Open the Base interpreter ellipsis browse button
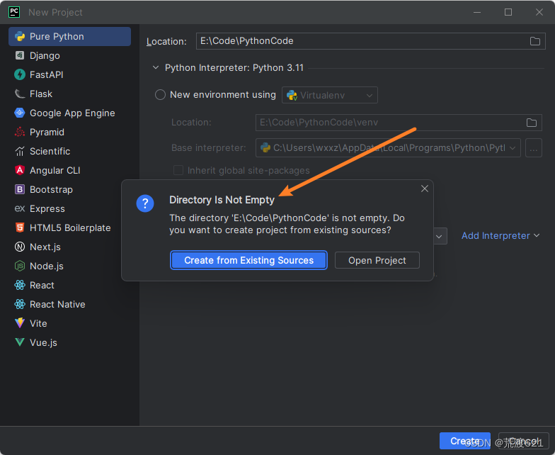The height and width of the screenshot is (455, 555). pyautogui.click(x=534, y=147)
